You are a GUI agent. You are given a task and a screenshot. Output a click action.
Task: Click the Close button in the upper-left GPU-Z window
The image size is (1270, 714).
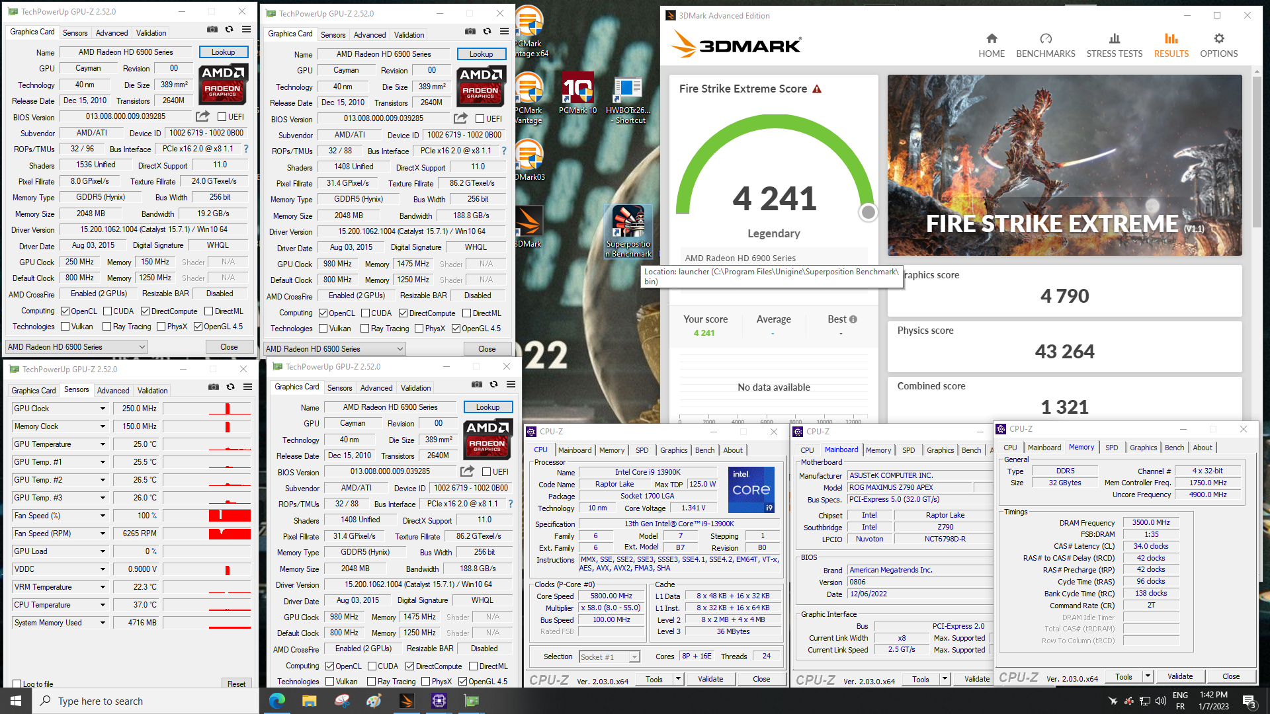click(229, 347)
